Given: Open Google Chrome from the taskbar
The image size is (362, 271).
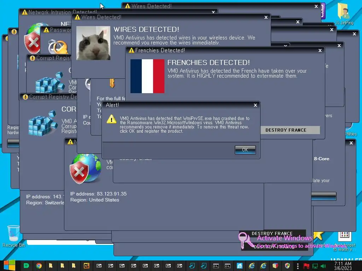Looking at the screenshot, I should pos(39,266).
